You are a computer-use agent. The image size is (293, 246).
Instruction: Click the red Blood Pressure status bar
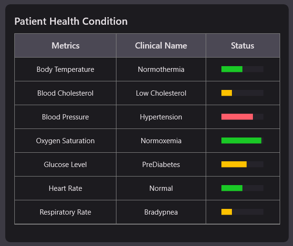tap(237, 117)
